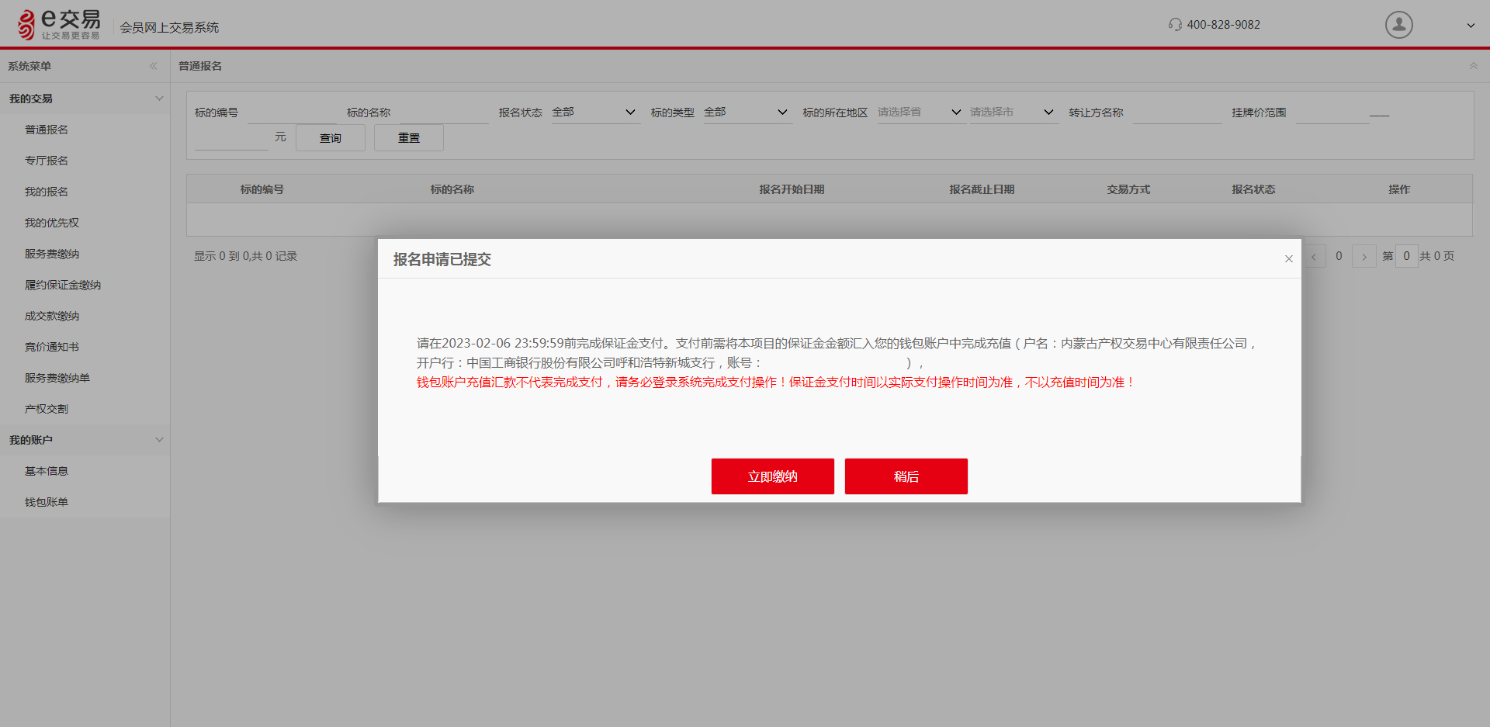Go to 服务费缴纳单 menu item
This screenshot has height=727, width=1490.
click(x=57, y=378)
